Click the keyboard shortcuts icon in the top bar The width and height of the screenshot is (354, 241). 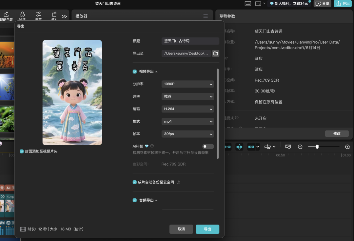click(248, 4)
